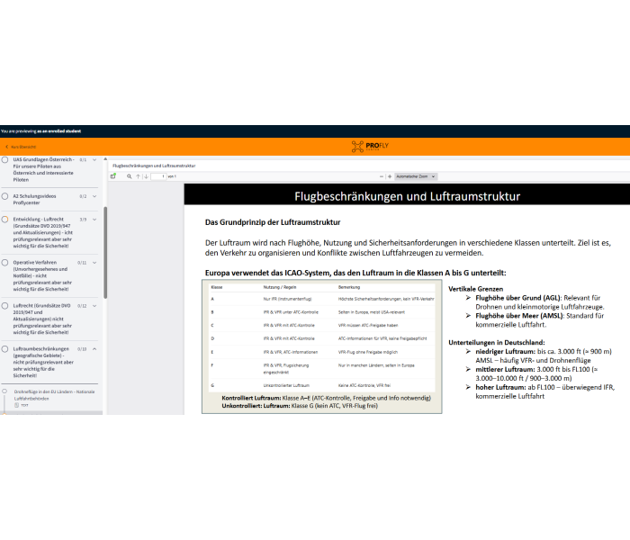Screen dimensions: 630x540
Task: Open the PDF search magnifier tool
Action: 129,176
